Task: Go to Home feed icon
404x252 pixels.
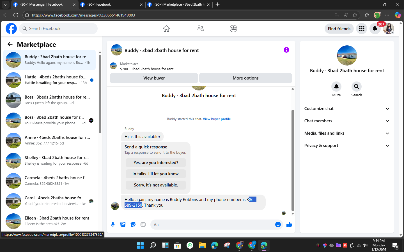Action: click(166, 29)
